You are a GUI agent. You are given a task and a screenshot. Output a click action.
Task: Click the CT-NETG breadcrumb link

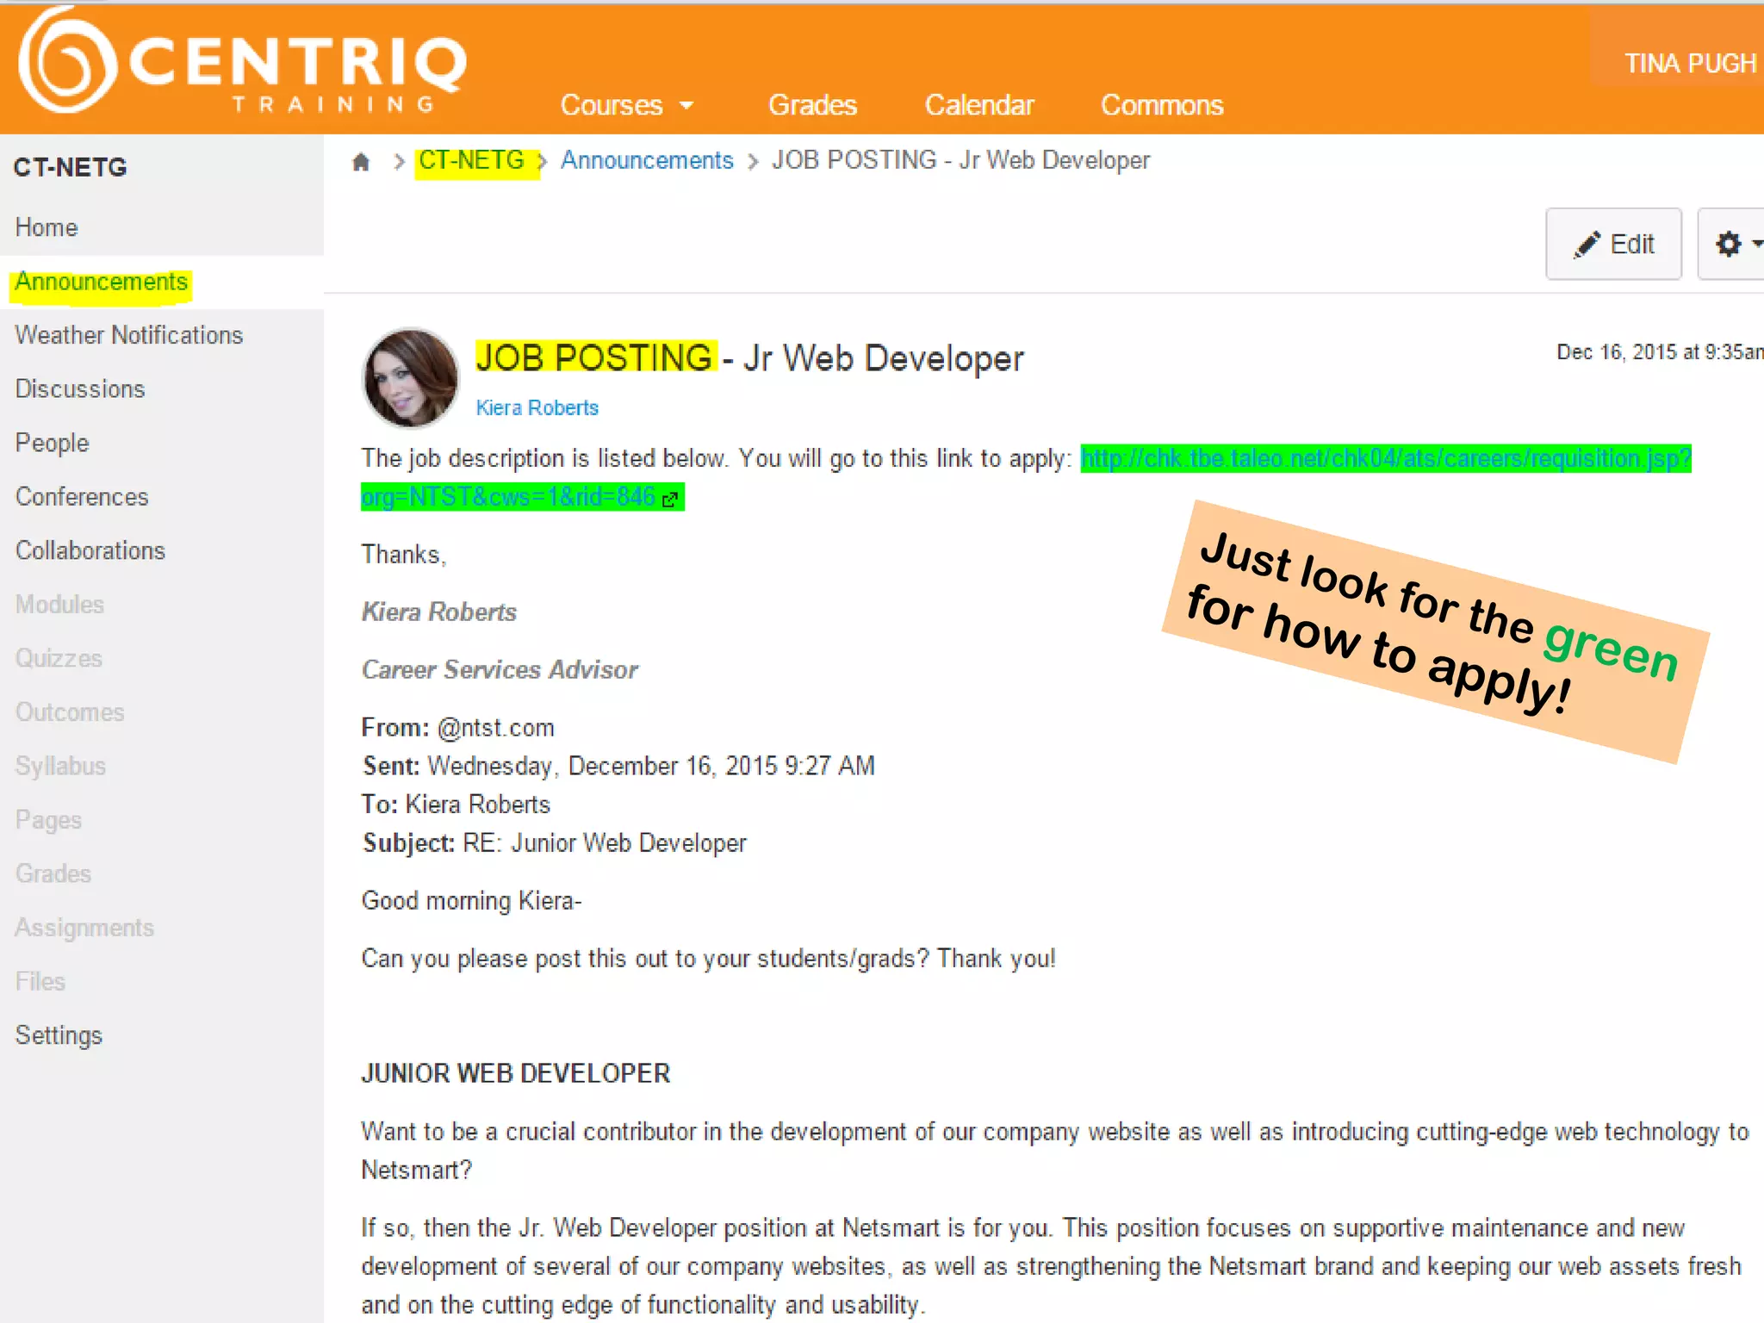(x=471, y=160)
